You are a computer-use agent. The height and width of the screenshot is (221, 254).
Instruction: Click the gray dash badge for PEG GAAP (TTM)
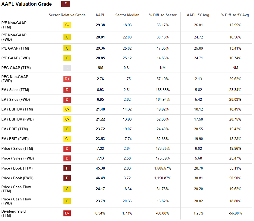click(67, 68)
